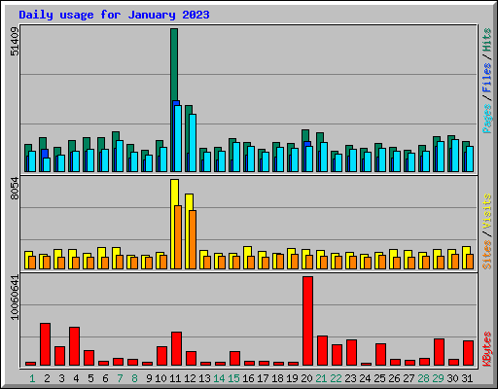Select the tallest red KBytes bar on day 20
This screenshot has width=498, height=389.
(x=307, y=321)
